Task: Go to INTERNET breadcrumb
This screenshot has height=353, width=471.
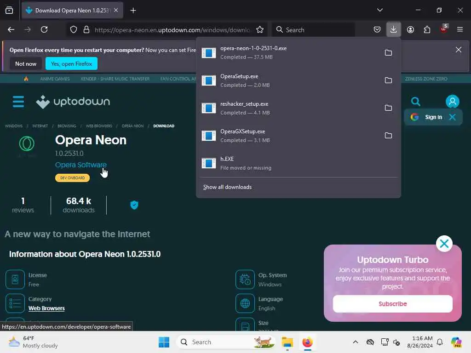Action: pyautogui.click(x=40, y=126)
